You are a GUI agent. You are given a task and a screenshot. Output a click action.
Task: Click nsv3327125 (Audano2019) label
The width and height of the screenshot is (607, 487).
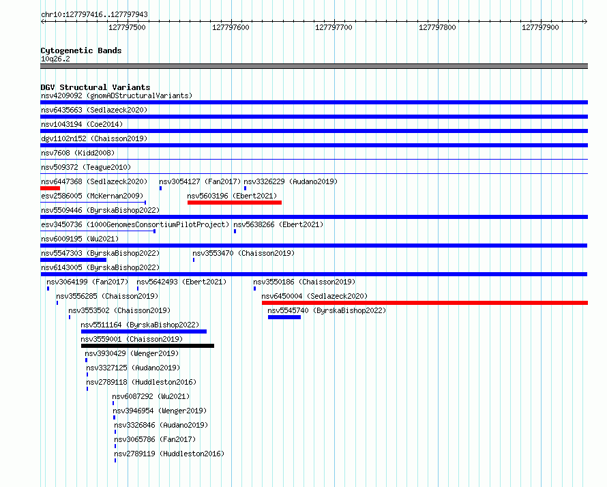[x=133, y=368]
